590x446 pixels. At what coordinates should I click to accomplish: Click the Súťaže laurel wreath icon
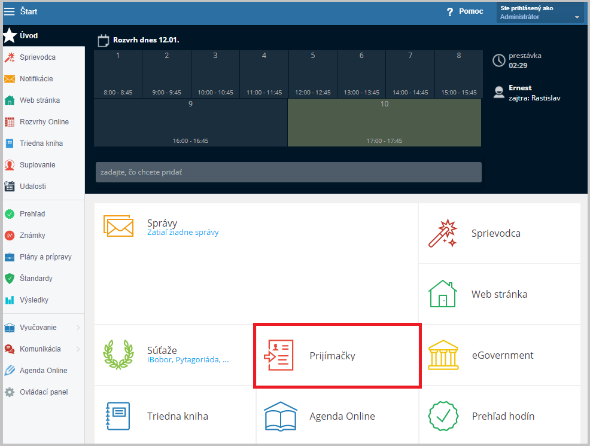click(x=118, y=355)
